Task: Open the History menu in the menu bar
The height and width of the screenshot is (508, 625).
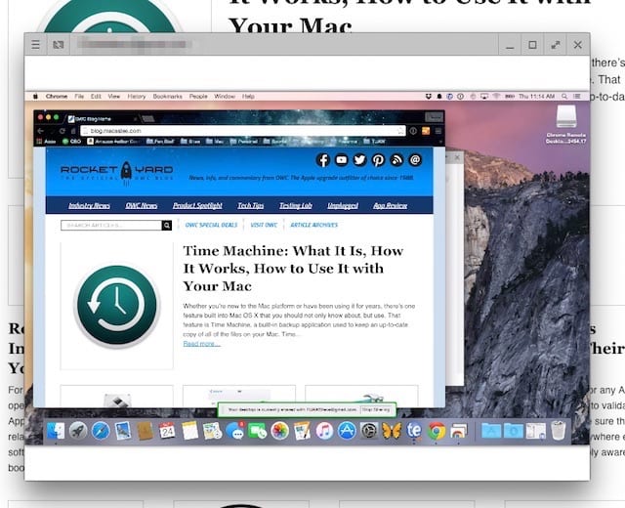Action: click(x=137, y=97)
